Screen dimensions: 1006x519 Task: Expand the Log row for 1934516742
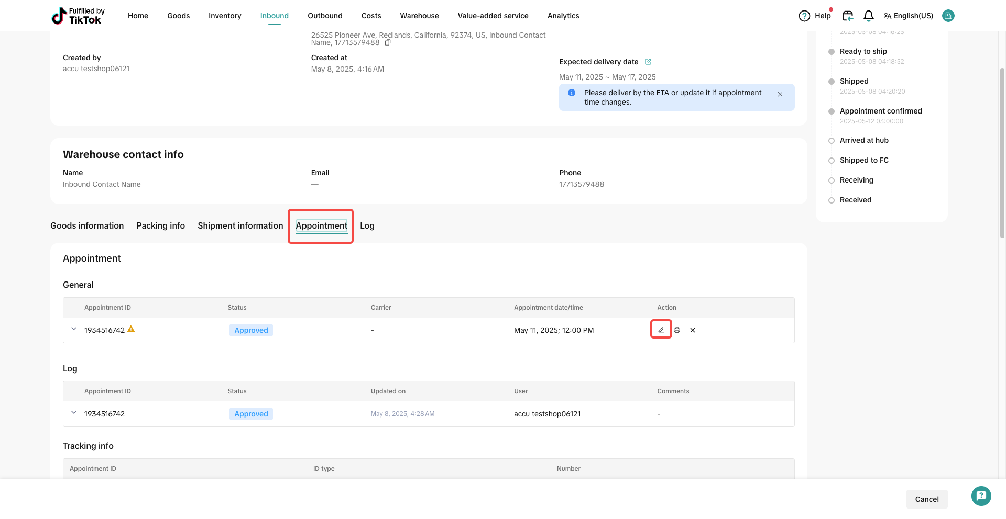[74, 413]
